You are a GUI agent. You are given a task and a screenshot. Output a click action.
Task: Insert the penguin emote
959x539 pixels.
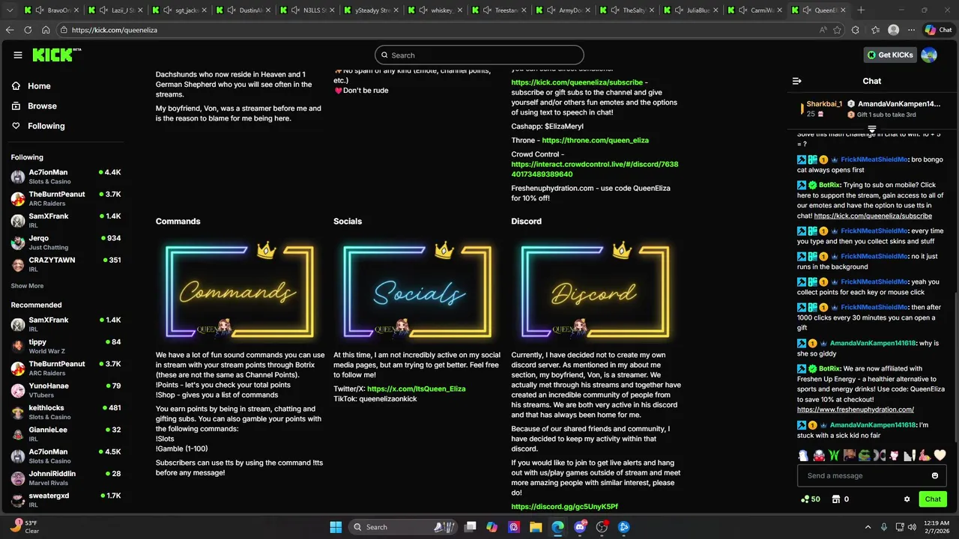[x=803, y=455]
